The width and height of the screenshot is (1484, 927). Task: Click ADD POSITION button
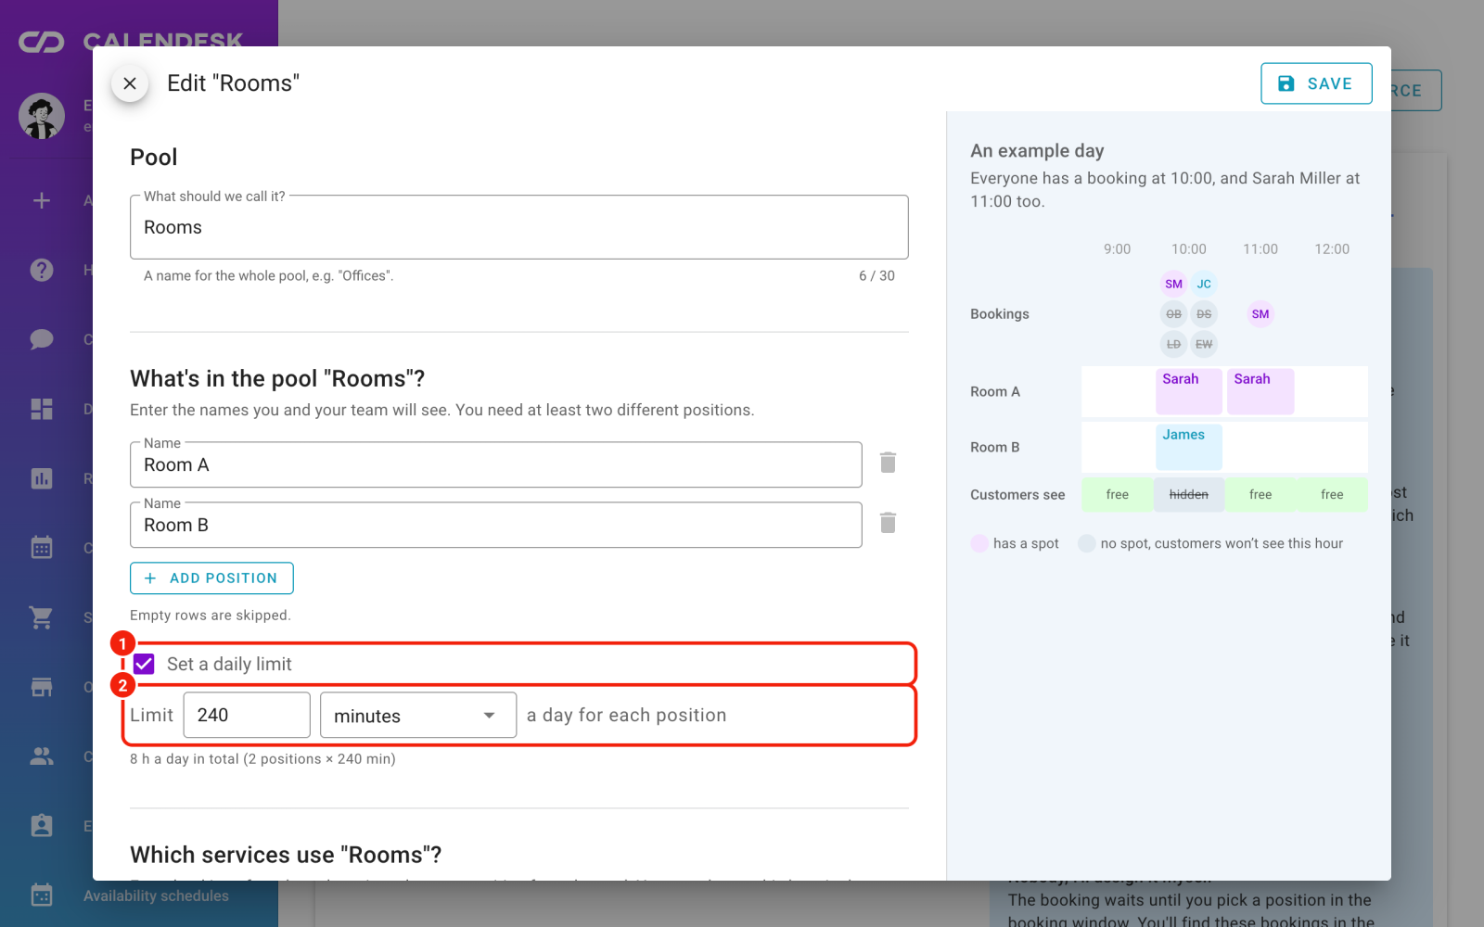(211, 578)
